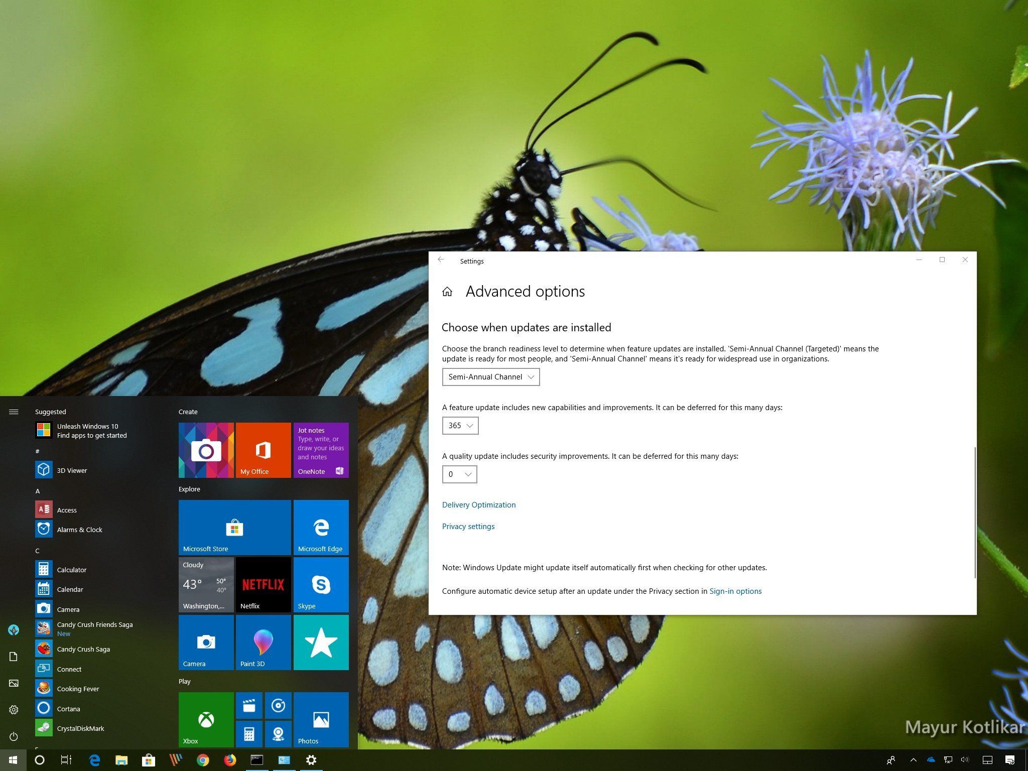Show hidden system tray icons
This screenshot has width=1028, height=771.
point(913,760)
